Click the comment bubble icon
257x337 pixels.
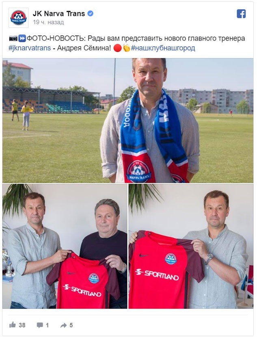pos(40,325)
